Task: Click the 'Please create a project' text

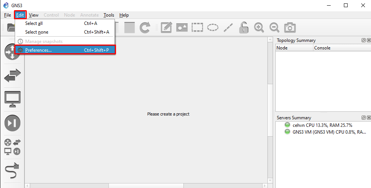Action: [168, 114]
